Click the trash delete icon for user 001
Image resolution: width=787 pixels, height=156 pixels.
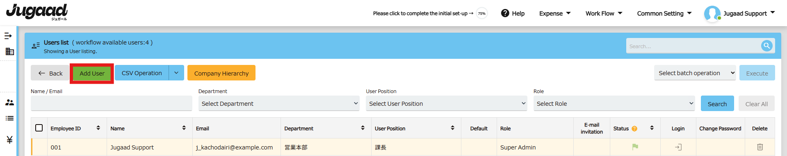pos(760,147)
